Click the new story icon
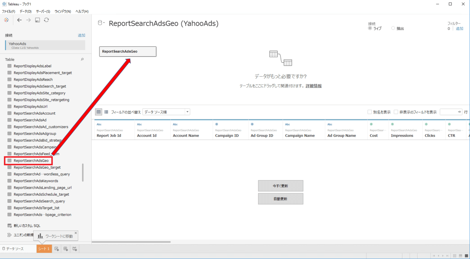Image resolution: width=470 pixels, height=259 pixels. [75, 249]
